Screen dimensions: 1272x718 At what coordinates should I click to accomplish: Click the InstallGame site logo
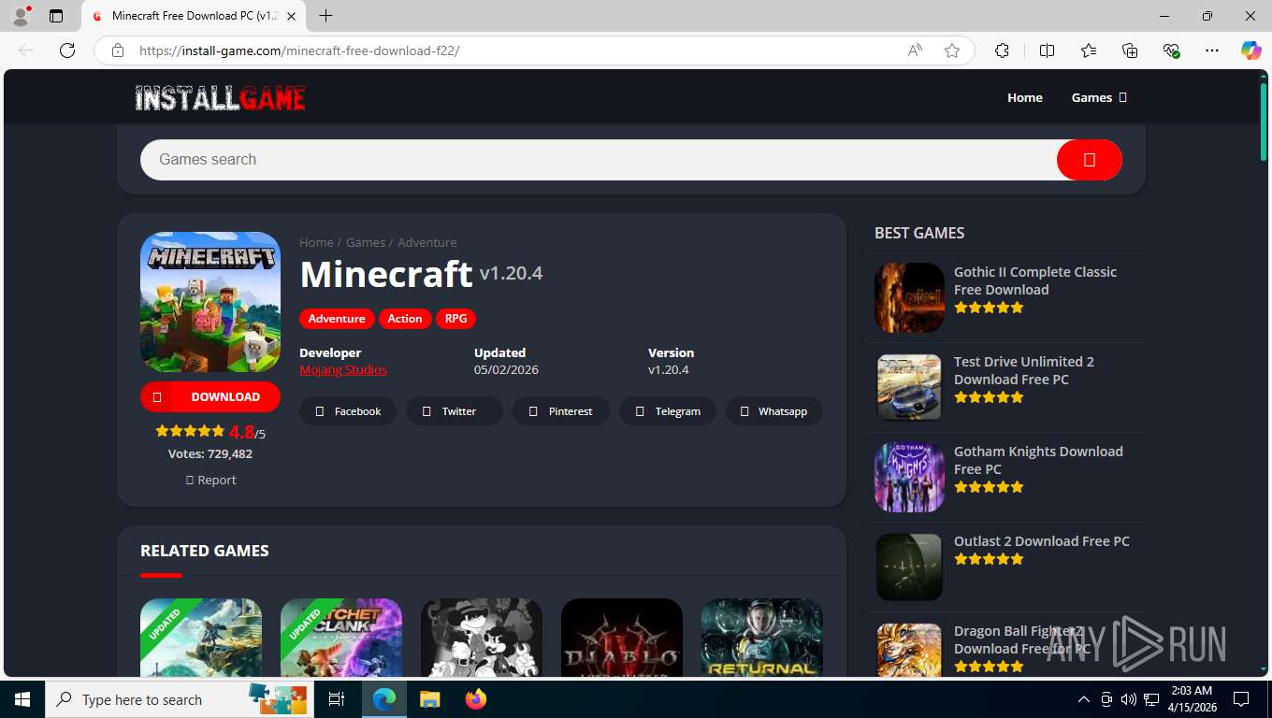point(220,97)
